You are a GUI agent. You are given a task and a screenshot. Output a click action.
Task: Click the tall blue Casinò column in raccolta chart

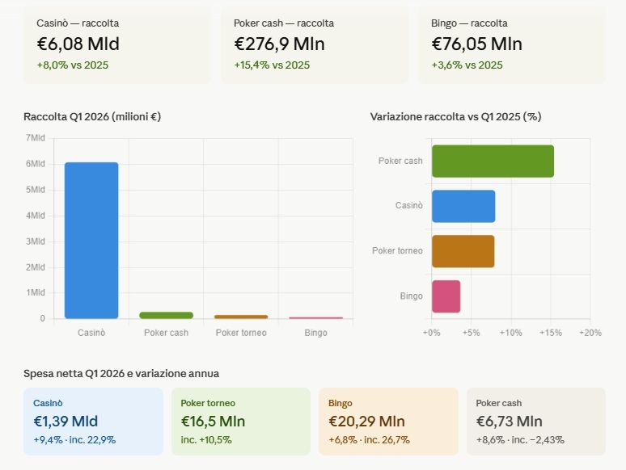(91, 241)
